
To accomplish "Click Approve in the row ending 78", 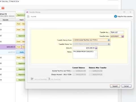I will point(21,80).
